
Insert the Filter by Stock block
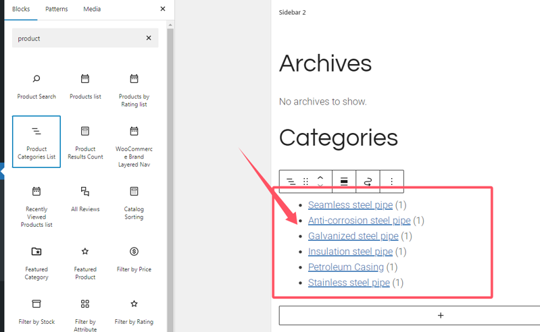pos(36,312)
